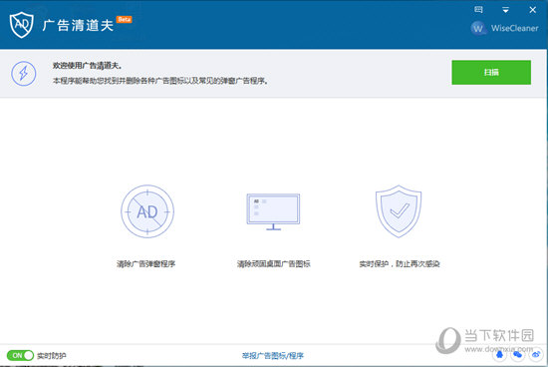Image resolution: width=548 pixels, height=367 pixels.
Task: Close the 广告清道夫 window
Action: pyautogui.click(x=533, y=10)
